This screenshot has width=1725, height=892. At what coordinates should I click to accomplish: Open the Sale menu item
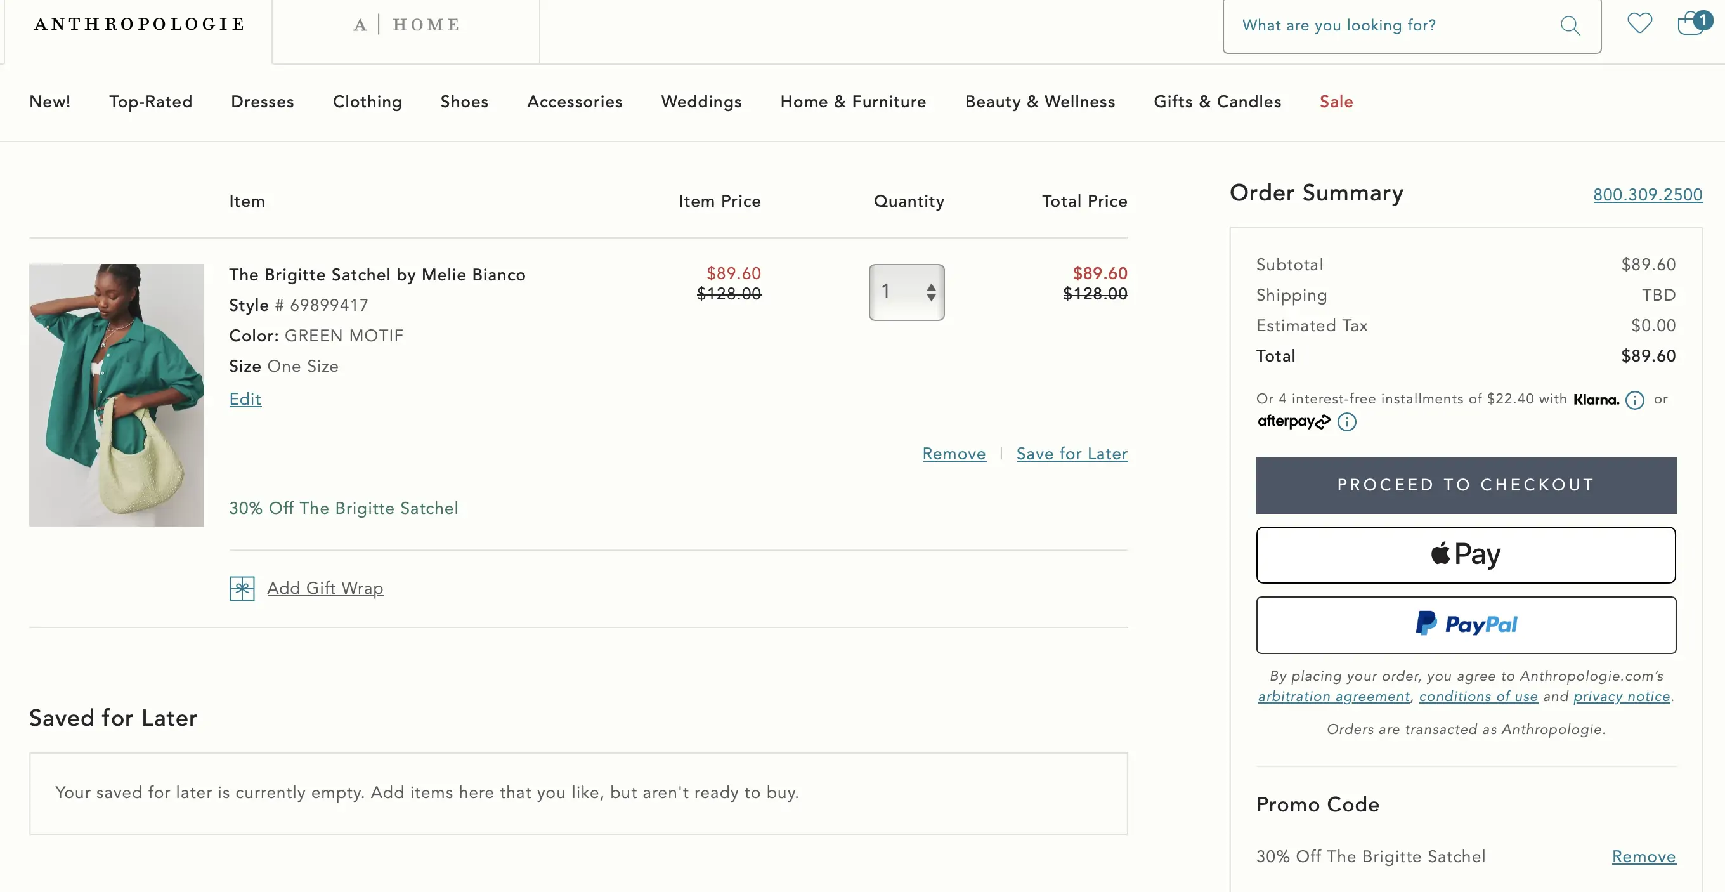click(1335, 102)
